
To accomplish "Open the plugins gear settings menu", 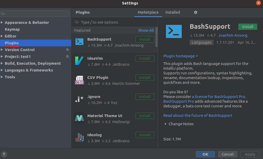I will pos(196,12).
